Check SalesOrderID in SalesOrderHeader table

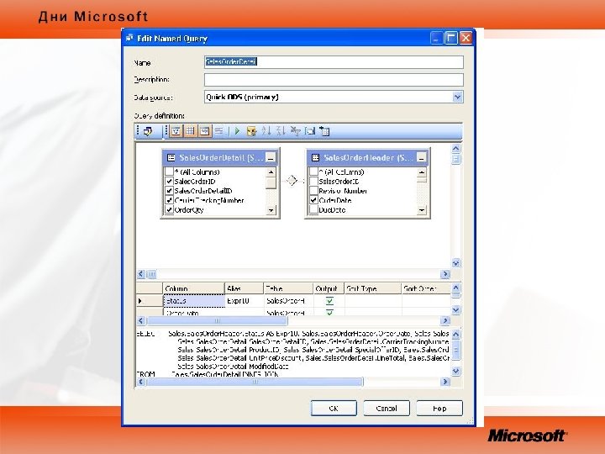[x=313, y=181]
